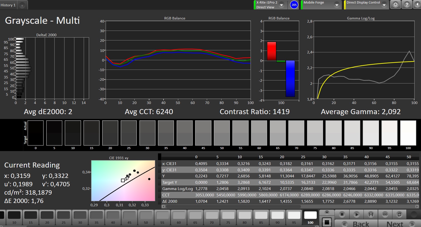Select the 10 percent level patch button

pos(14,218)
